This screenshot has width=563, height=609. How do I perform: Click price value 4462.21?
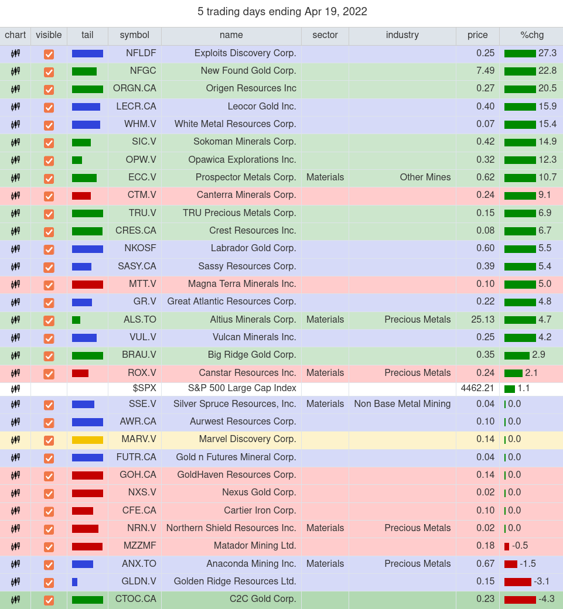pyautogui.click(x=477, y=388)
